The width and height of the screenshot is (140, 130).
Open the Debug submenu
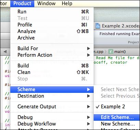coord(52,117)
